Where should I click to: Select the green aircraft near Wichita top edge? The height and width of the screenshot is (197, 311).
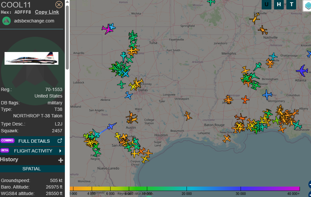pyautogui.click(x=211, y=2)
